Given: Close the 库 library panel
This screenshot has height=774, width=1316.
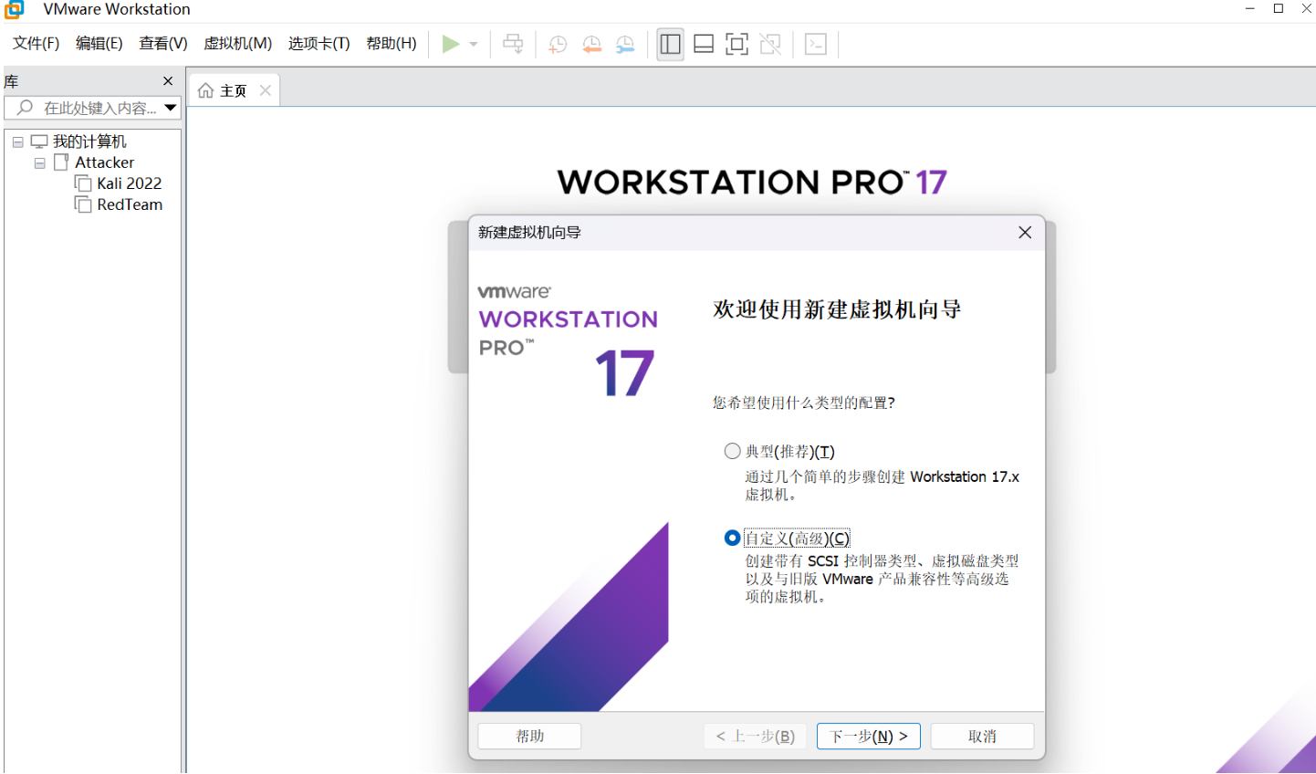Looking at the screenshot, I should point(168,81).
